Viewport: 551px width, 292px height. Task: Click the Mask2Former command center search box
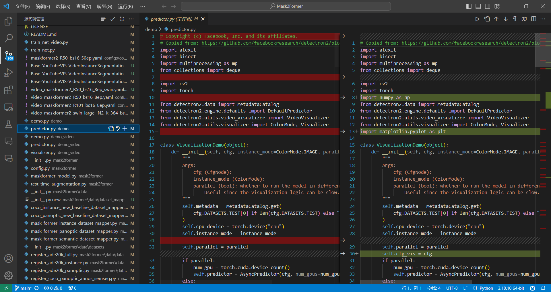point(286,6)
